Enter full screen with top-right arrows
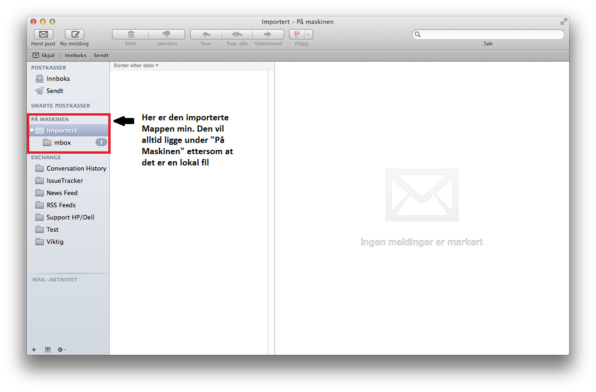The image size is (596, 392). click(x=564, y=22)
